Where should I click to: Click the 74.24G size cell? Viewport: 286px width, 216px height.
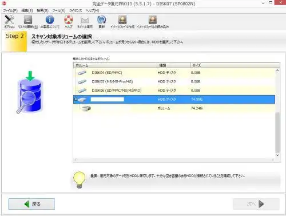[x=197, y=108]
